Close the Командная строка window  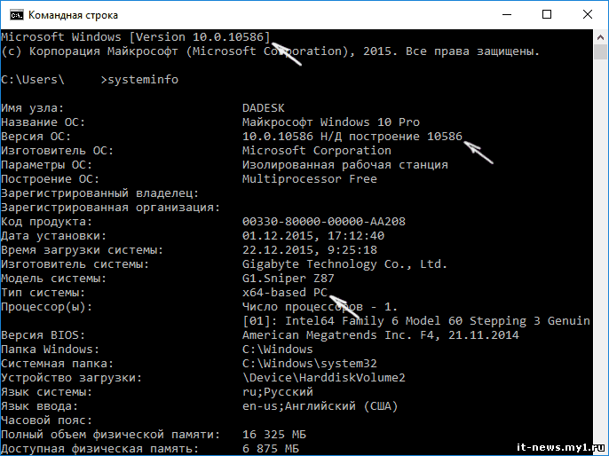[x=588, y=15]
